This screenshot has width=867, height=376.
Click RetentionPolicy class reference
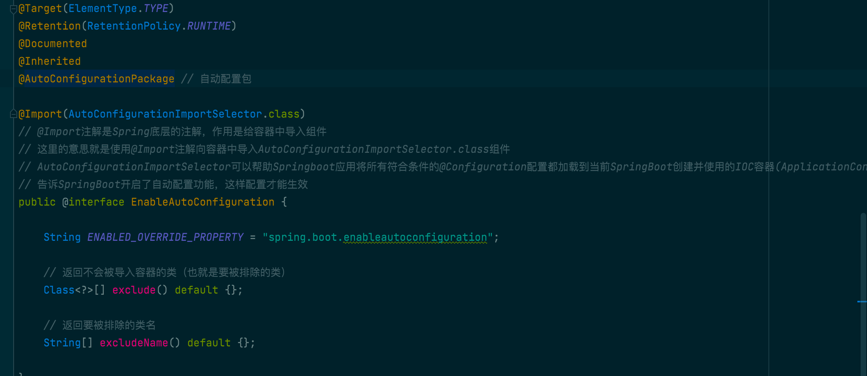[134, 26]
